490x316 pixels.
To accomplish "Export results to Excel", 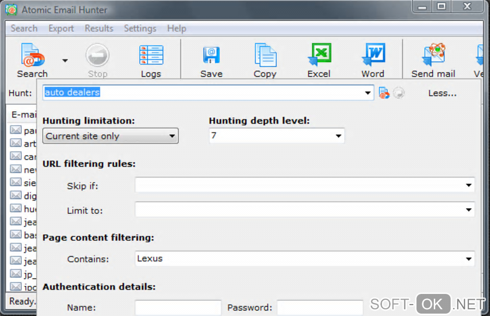I will (319, 60).
